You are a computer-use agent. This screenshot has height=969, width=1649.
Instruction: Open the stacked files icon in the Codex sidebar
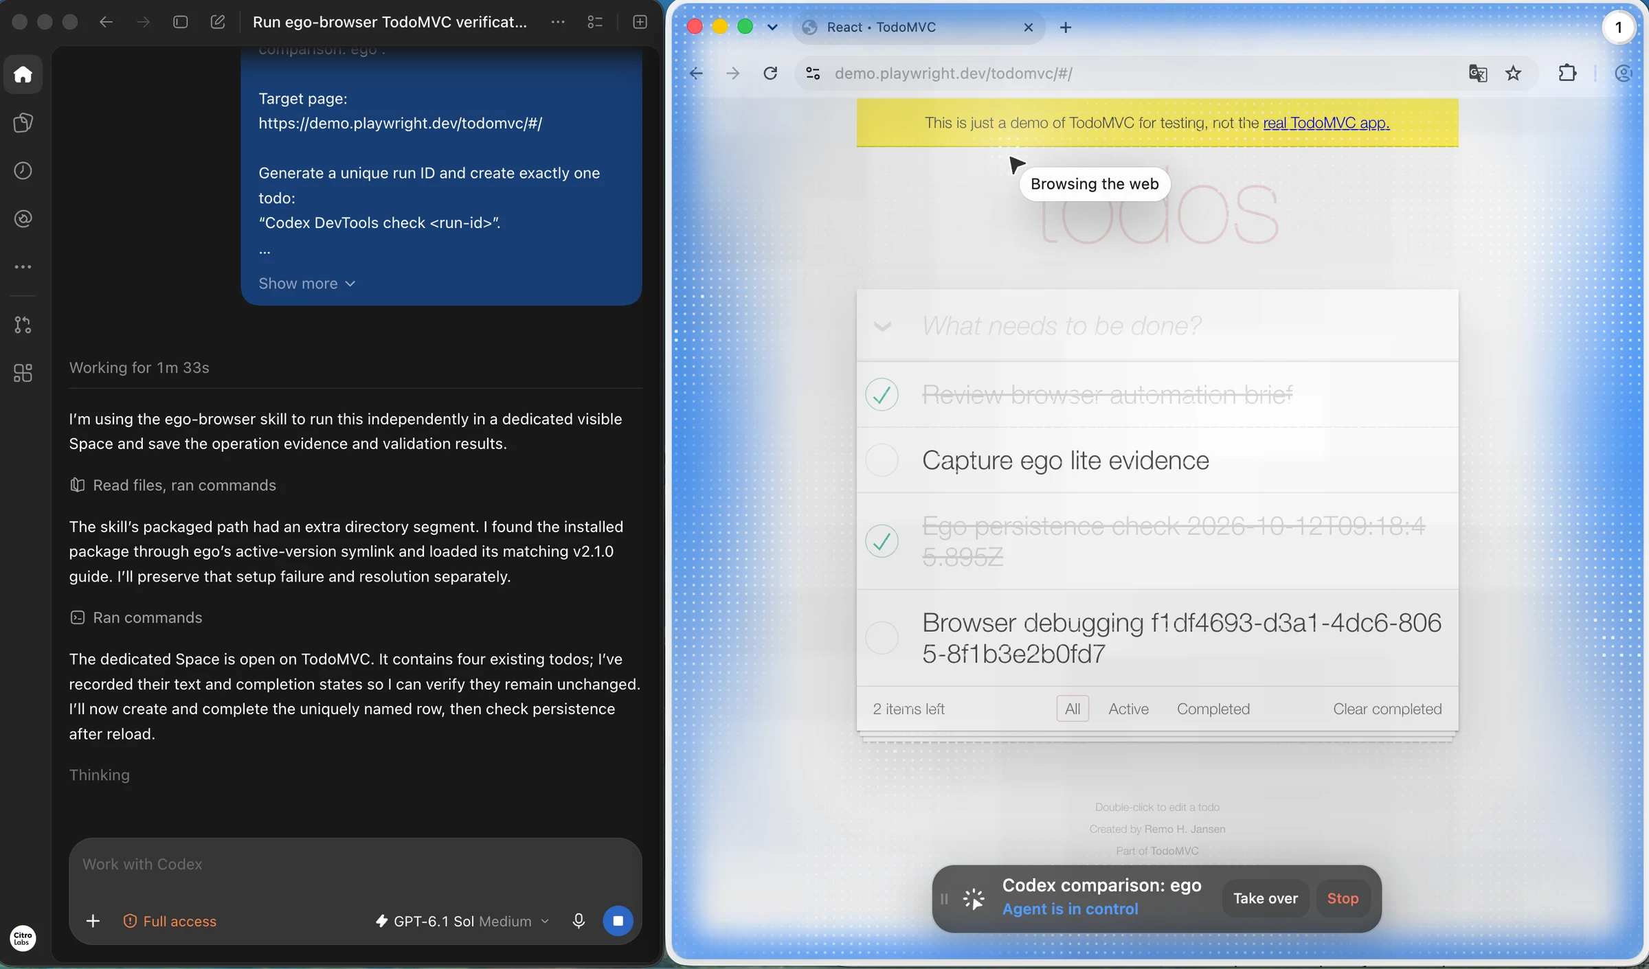pyautogui.click(x=23, y=122)
